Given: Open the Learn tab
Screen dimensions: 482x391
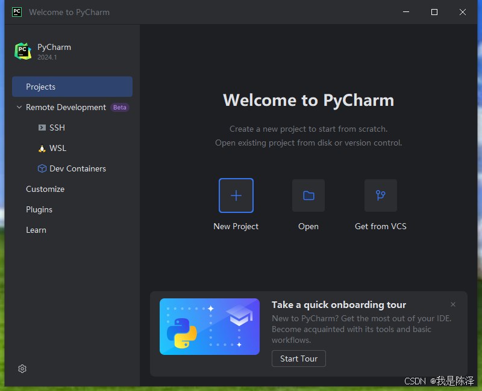Looking at the screenshot, I should point(36,230).
